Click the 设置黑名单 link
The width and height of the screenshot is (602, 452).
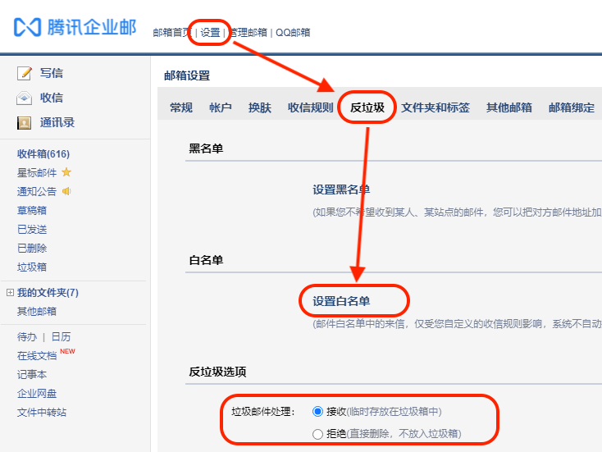pyautogui.click(x=341, y=189)
